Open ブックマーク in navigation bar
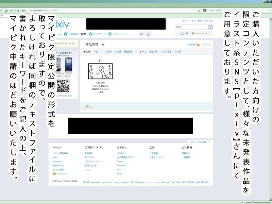This screenshot has height=204, width=272. click(97, 34)
